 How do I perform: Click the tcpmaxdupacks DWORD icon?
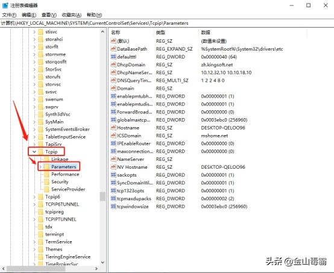113,199
